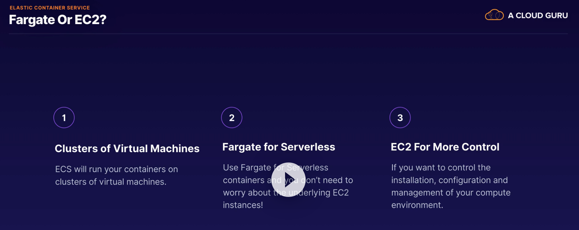This screenshot has height=230, width=579.
Task: Click the 'clusters of virtual machines.' description line
Action: click(111, 182)
